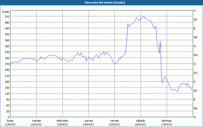
Task: Click the 'miércoles' day label
Action: [62, 121]
